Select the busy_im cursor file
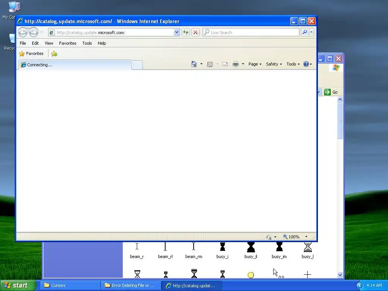This screenshot has width=388, height=291. click(279, 250)
